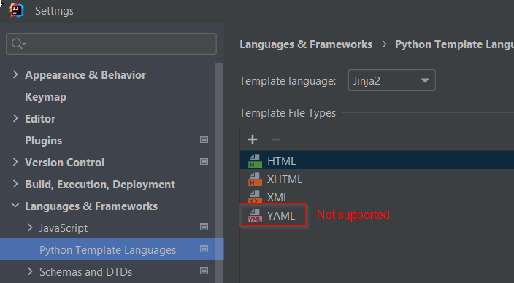Open Appearance & Behavior settings

coord(85,75)
